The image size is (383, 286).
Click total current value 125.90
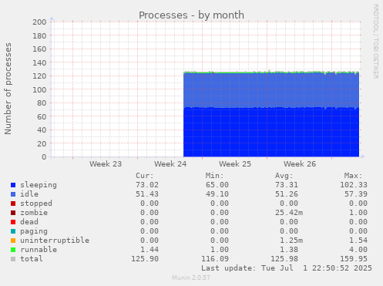click(x=145, y=259)
